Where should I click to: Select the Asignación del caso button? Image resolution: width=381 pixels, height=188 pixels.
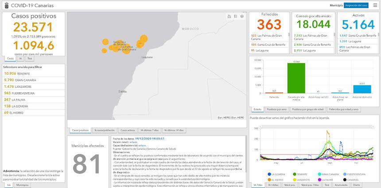[x=356, y=5]
